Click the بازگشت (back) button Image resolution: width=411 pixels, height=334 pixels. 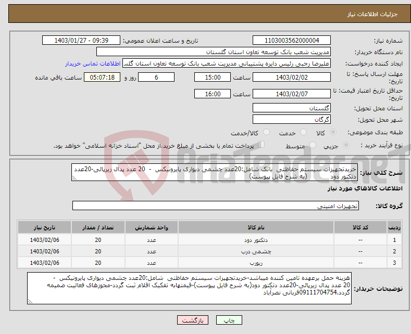pyautogui.click(x=193, y=320)
